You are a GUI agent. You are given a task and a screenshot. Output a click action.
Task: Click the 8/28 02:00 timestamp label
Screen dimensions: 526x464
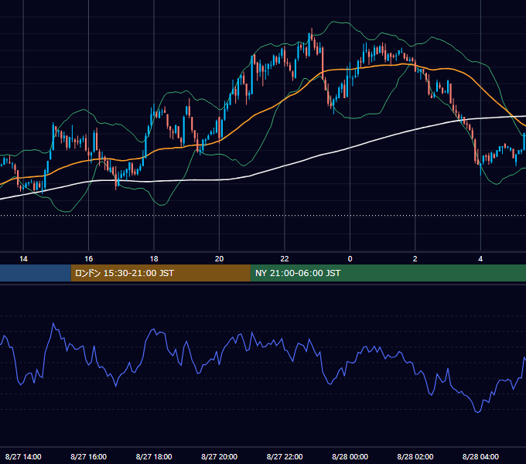(x=415, y=456)
